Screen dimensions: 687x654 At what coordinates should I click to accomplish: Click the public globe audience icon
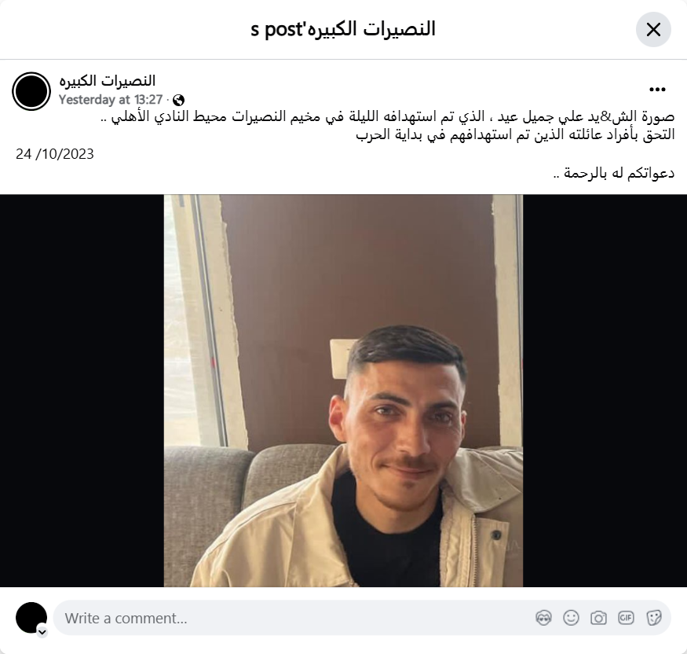click(x=178, y=101)
